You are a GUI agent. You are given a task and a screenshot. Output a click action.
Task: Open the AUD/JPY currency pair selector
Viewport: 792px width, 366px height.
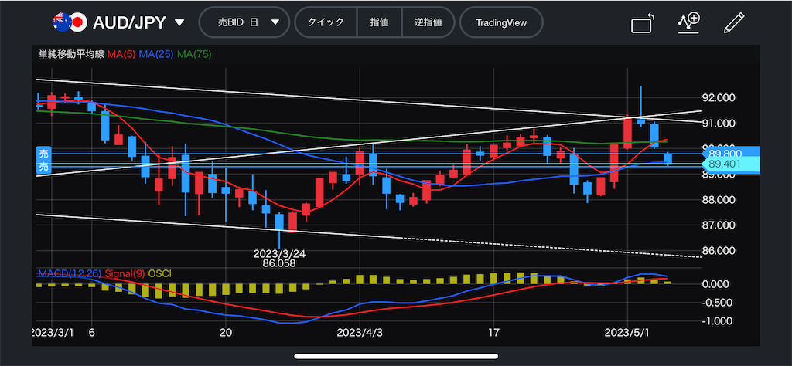coord(139,22)
